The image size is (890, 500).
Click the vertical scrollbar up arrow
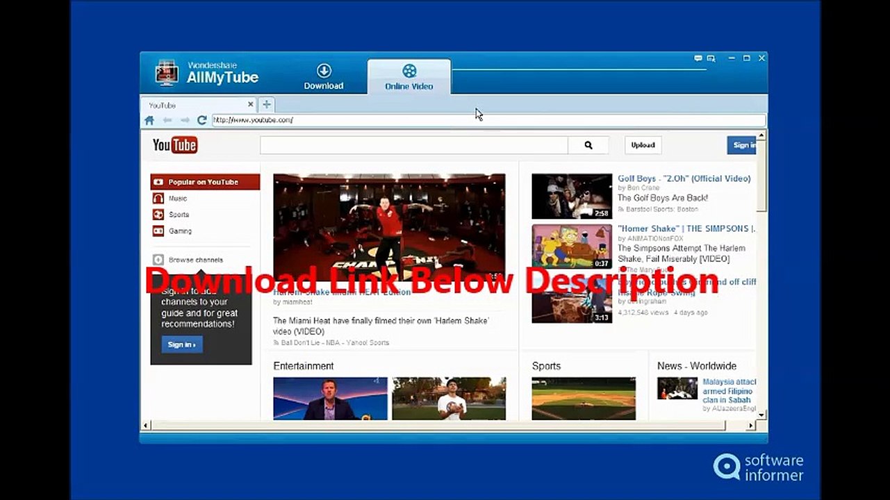[761, 135]
